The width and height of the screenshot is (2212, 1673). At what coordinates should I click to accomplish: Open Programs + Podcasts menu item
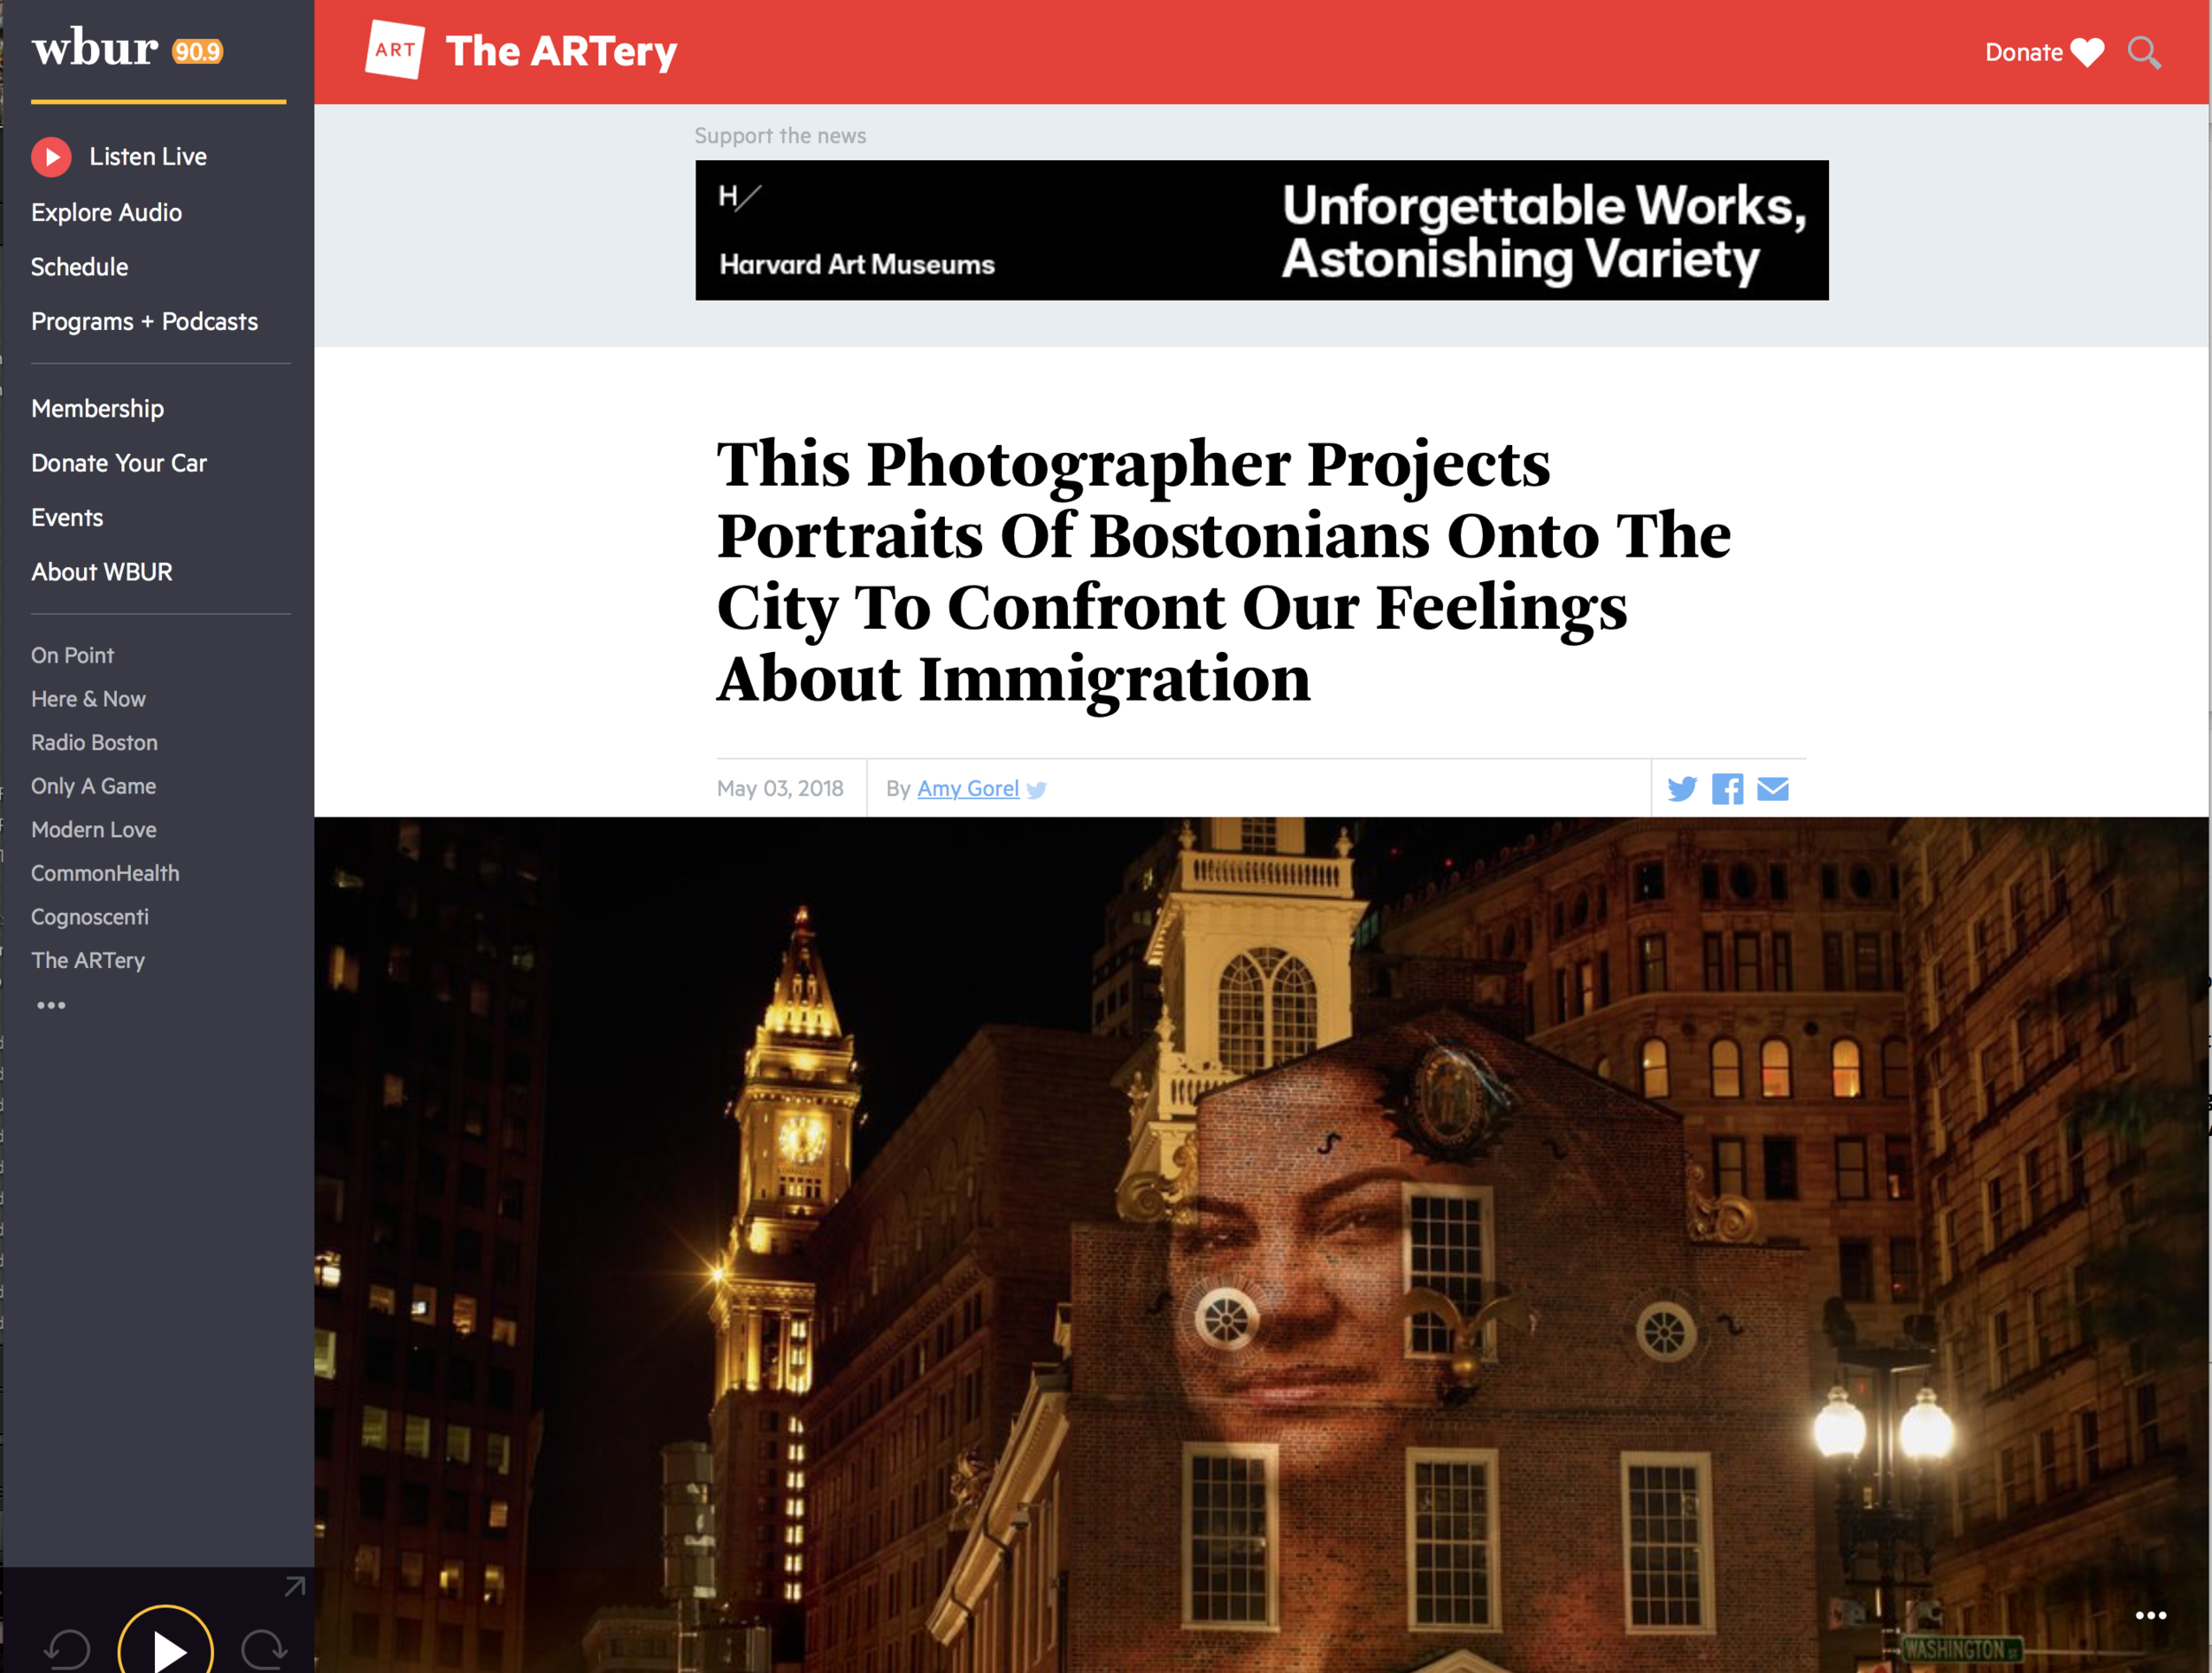coord(144,322)
